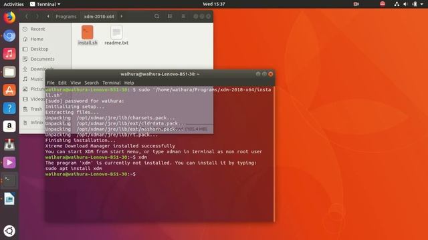The image size is (428, 240).
Task: Click red do-not-disturb tray icon
Action: tap(383, 4)
